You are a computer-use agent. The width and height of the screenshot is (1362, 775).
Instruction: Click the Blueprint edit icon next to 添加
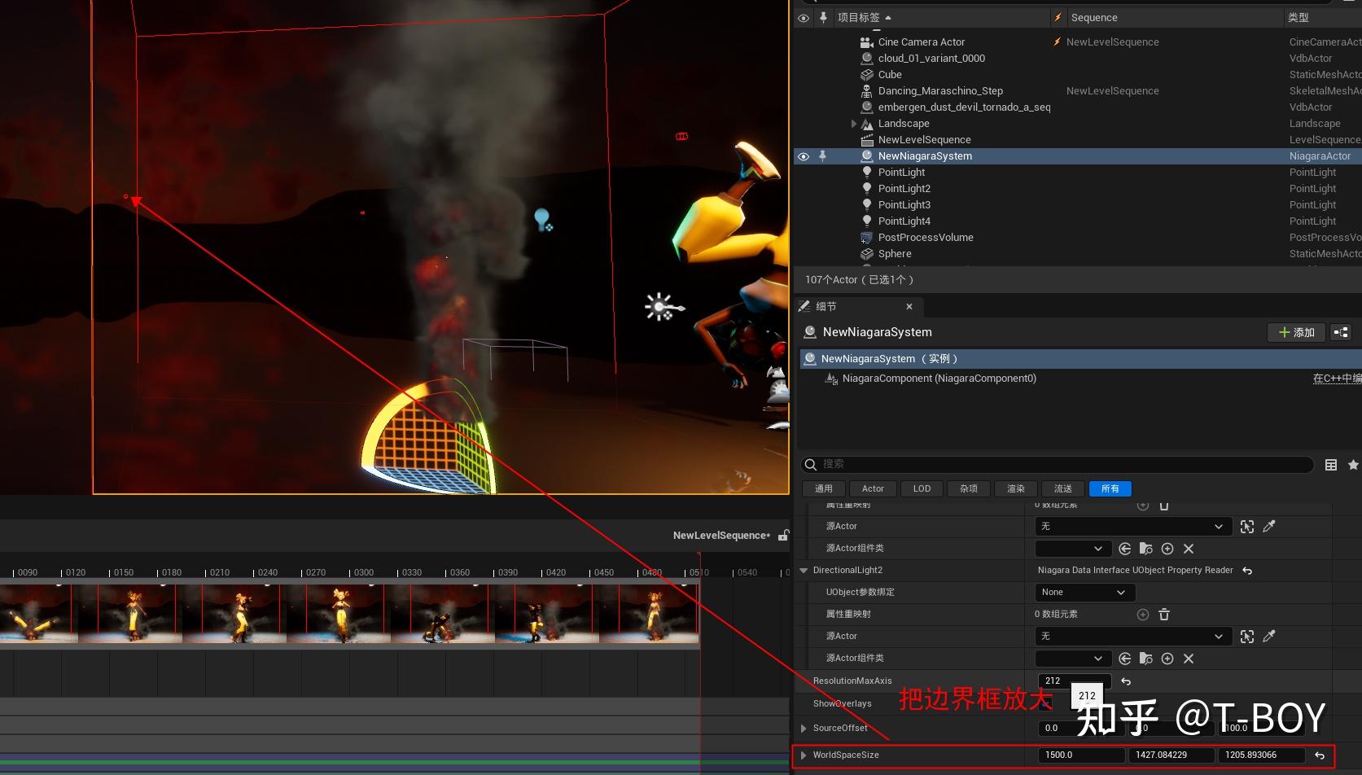click(x=1340, y=332)
